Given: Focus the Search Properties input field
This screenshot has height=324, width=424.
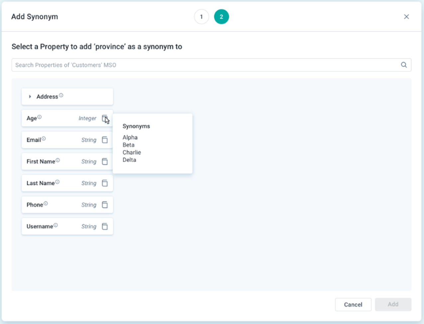Looking at the screenshot, I should coord(206,65).
